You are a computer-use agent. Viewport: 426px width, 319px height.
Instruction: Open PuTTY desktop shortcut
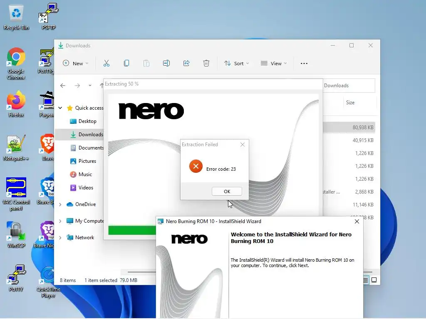(x=16, y=278)
